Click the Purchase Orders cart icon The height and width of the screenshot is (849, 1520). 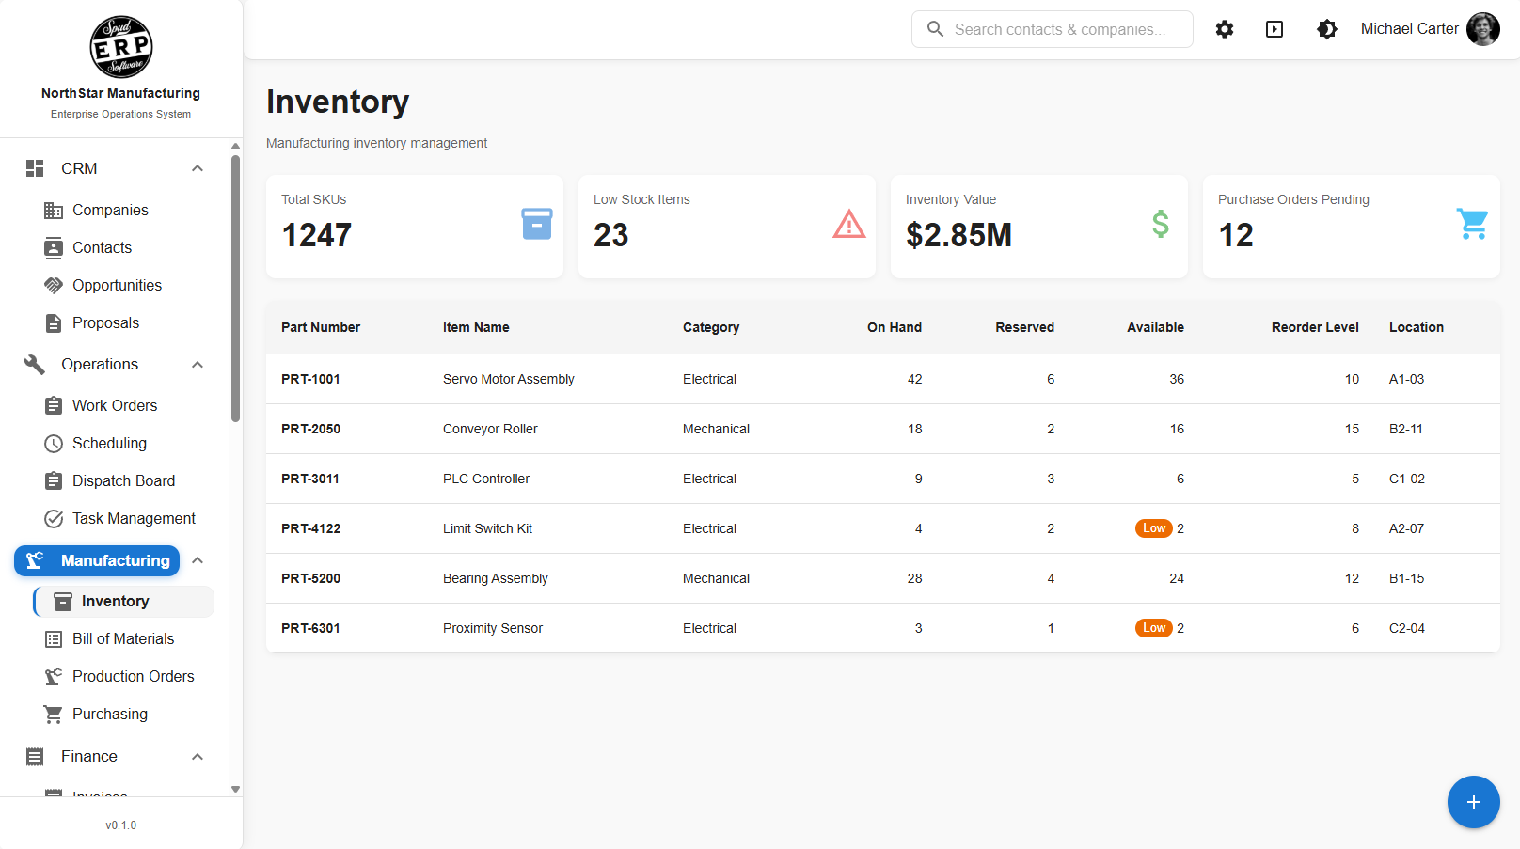coord(1472,224)
